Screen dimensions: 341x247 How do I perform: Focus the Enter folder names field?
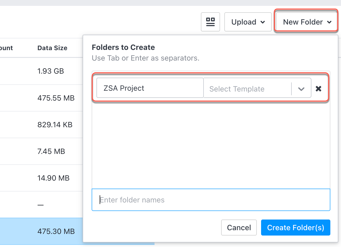click(x=211, y=200)
